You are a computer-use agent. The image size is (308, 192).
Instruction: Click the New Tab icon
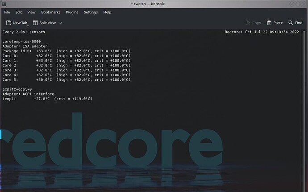[8, 23]
